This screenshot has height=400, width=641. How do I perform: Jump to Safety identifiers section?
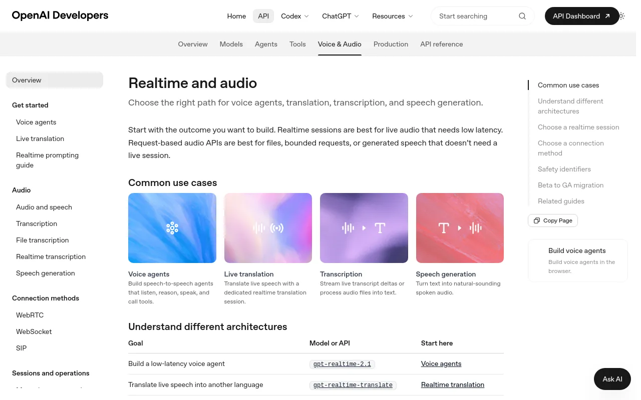click(564, 169)
